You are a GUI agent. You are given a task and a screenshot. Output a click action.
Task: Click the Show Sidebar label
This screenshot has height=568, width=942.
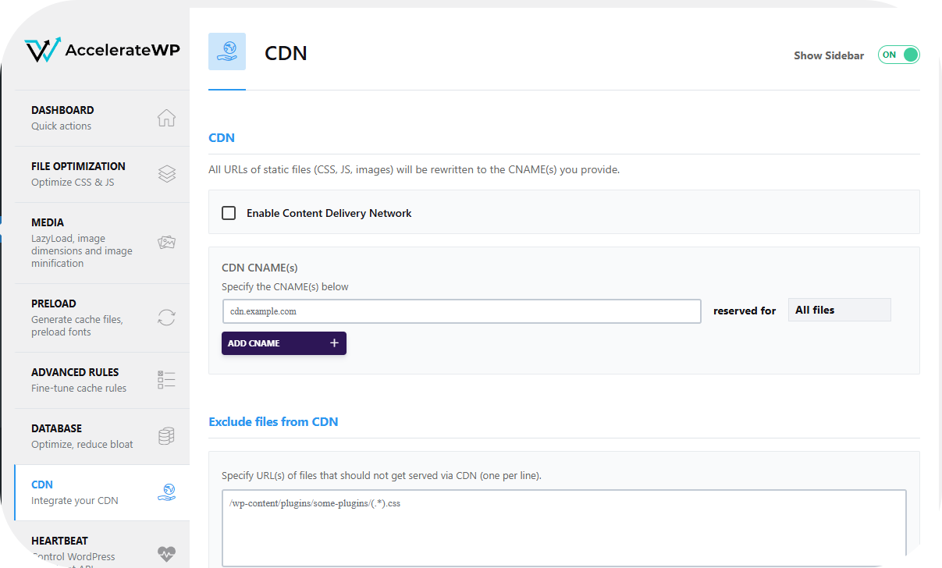point(829,55)
